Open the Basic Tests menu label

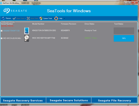tap(20, 18)
